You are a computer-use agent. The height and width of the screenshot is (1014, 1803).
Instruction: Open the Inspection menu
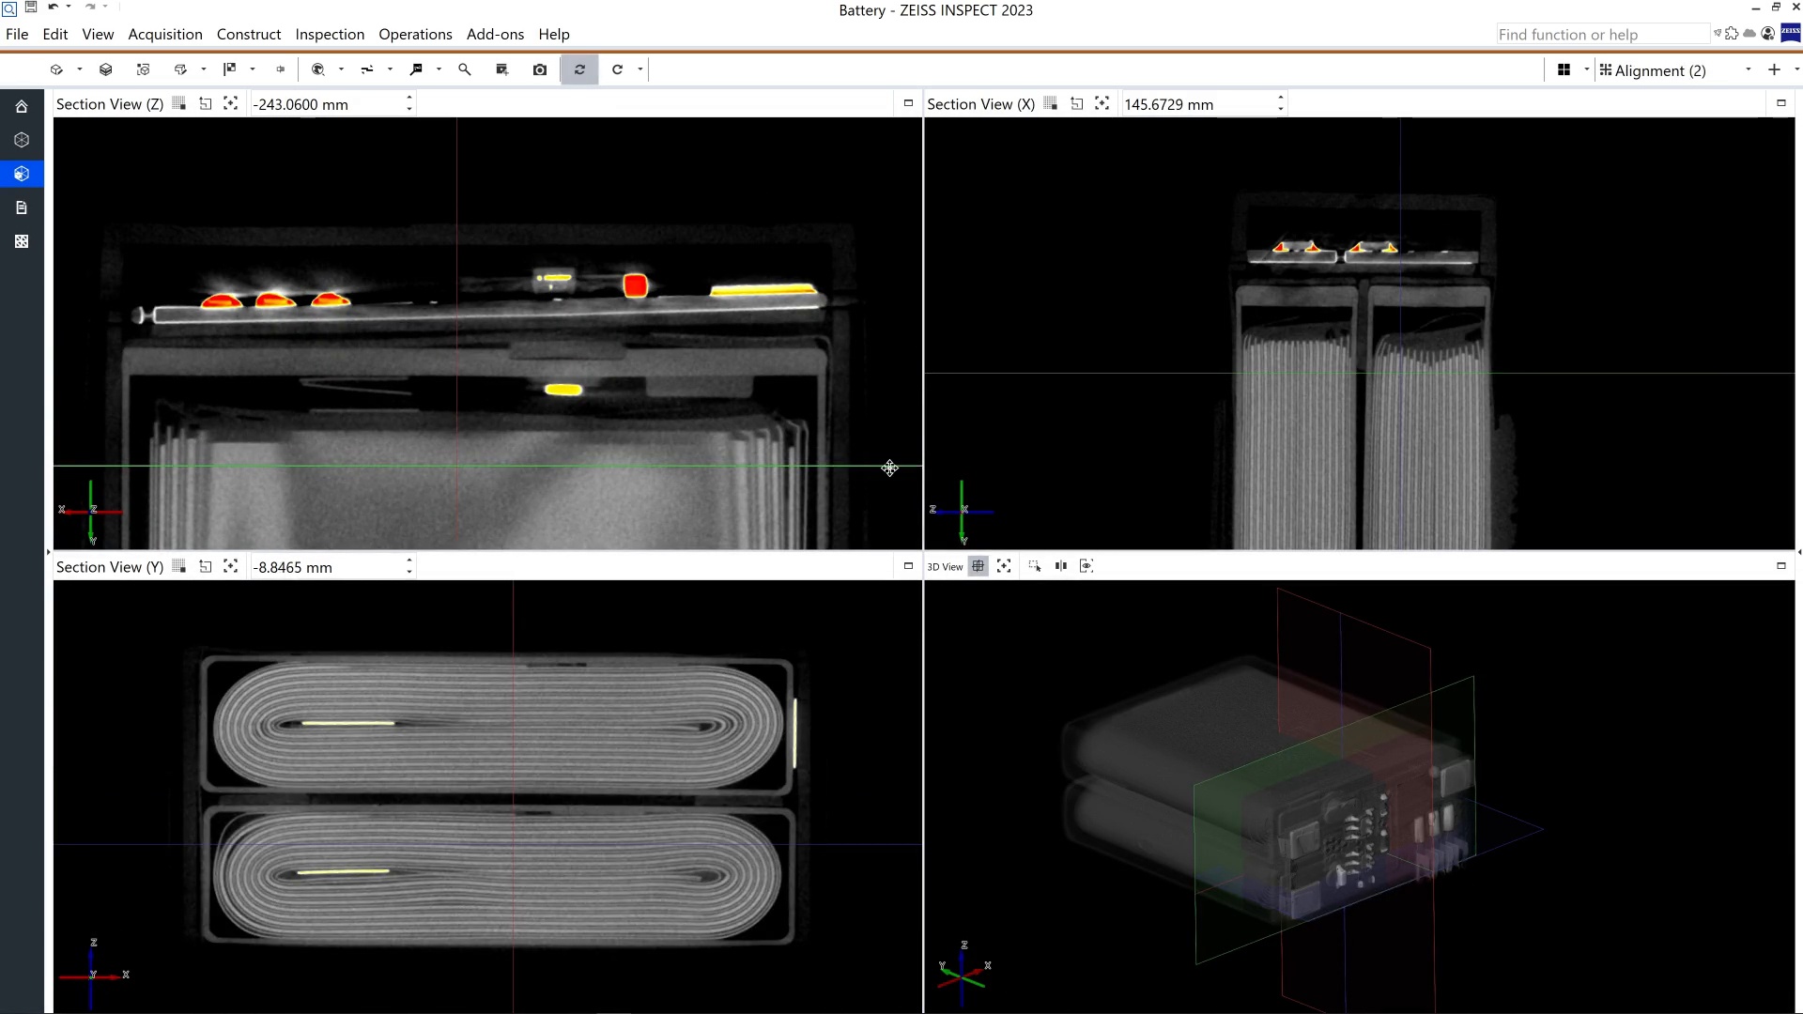330,35
